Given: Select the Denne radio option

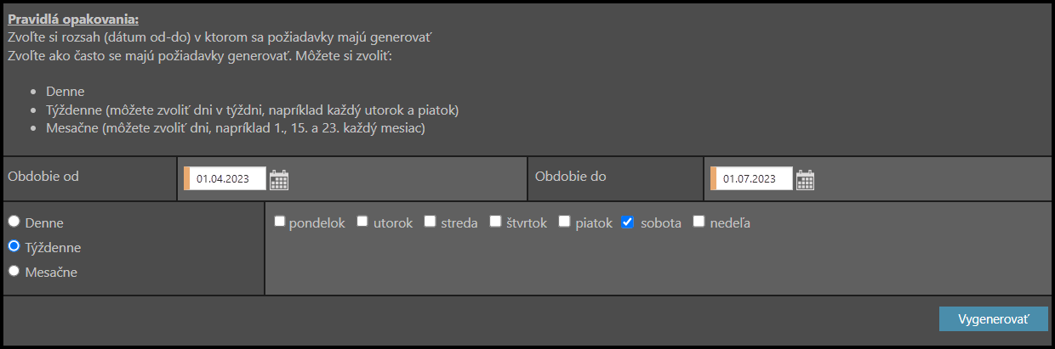Looking at the screenshot, I should click(x=14, y=222).
